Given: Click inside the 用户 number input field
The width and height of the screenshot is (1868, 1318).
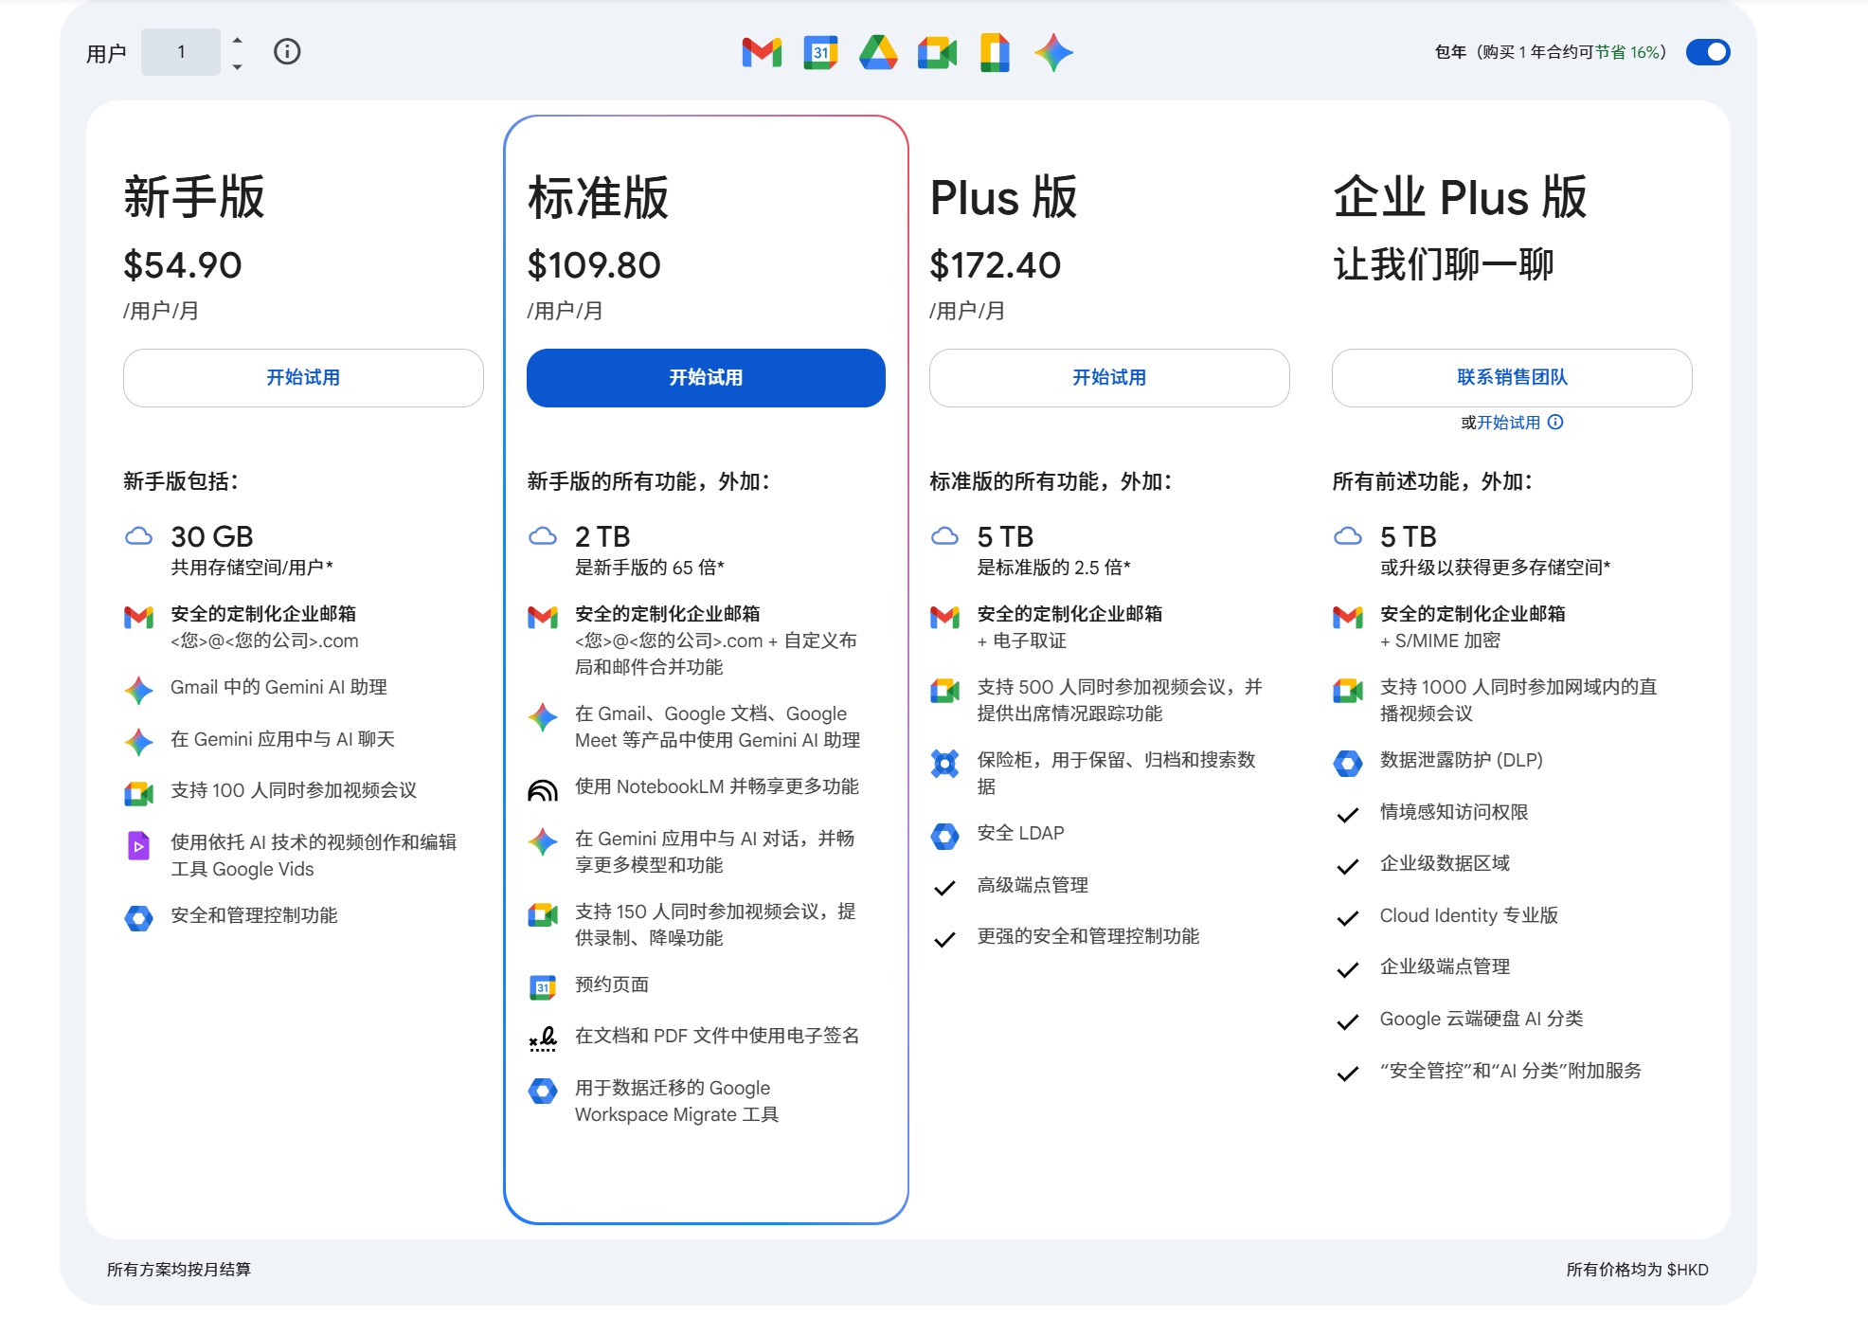Looking at the screenshot, I should point(182,52).
